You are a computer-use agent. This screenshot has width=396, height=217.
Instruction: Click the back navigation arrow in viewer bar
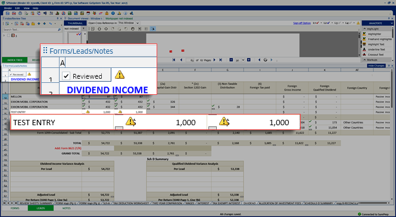point(259,60)
